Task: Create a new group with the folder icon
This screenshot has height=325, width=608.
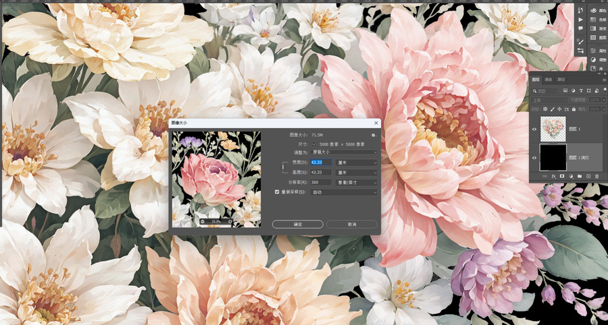Action: coord(580,176)
